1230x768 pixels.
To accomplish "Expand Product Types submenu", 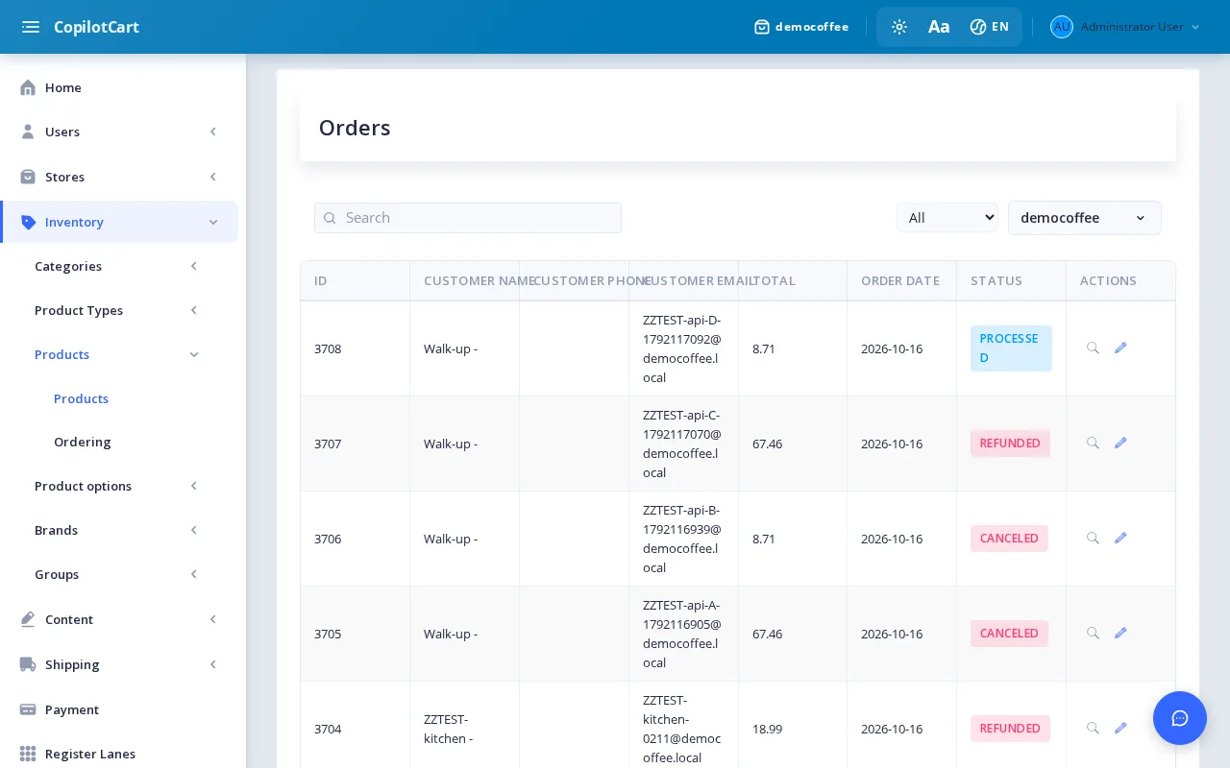I will click(x=119, y=310).
